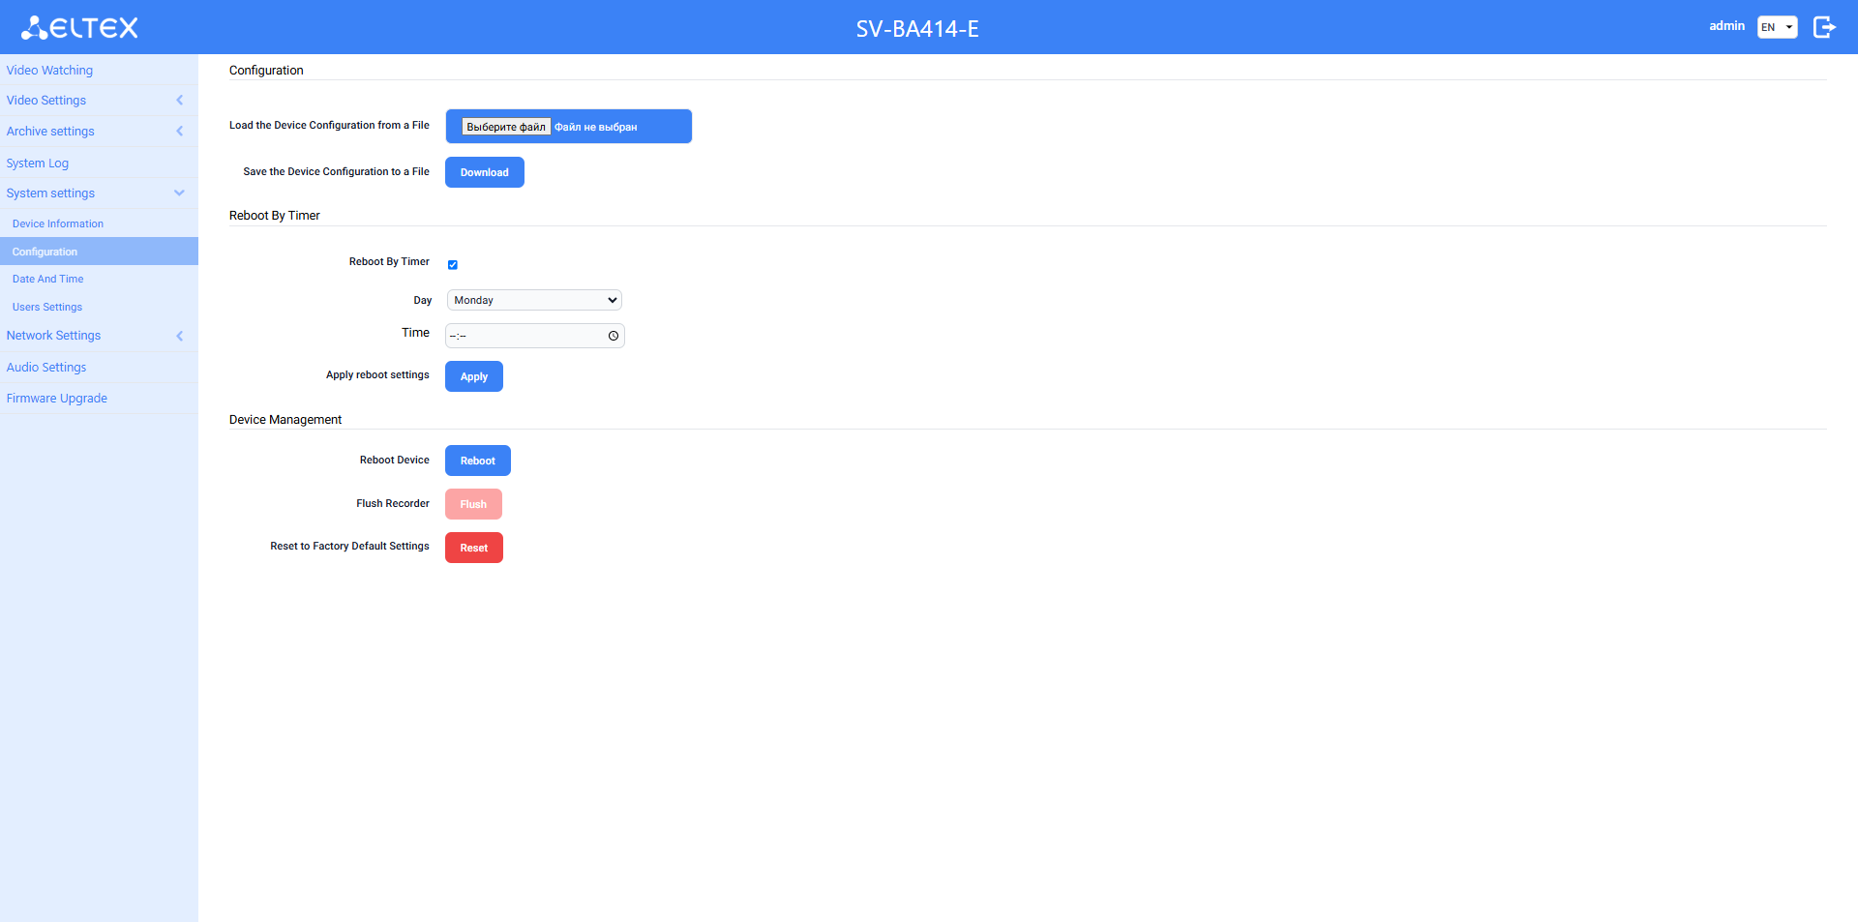Expand Archive settings chevron
This screenshot has height=922, width=1858.
click(179, 132)
